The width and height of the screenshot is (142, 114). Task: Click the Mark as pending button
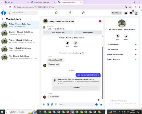click(x=58, y=32)
